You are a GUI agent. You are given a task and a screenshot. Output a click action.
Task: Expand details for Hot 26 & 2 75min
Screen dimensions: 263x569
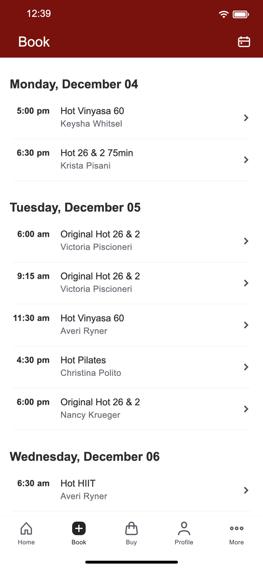point(246,160)
